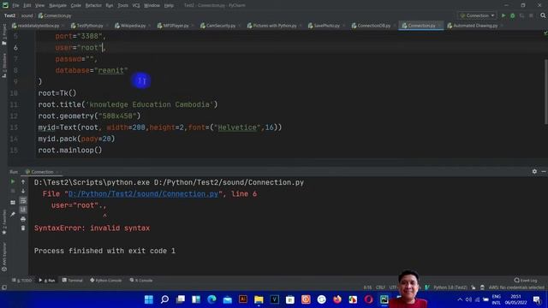548x308 pixels.
Task: Open the View menu
Action: coord(40,5)
